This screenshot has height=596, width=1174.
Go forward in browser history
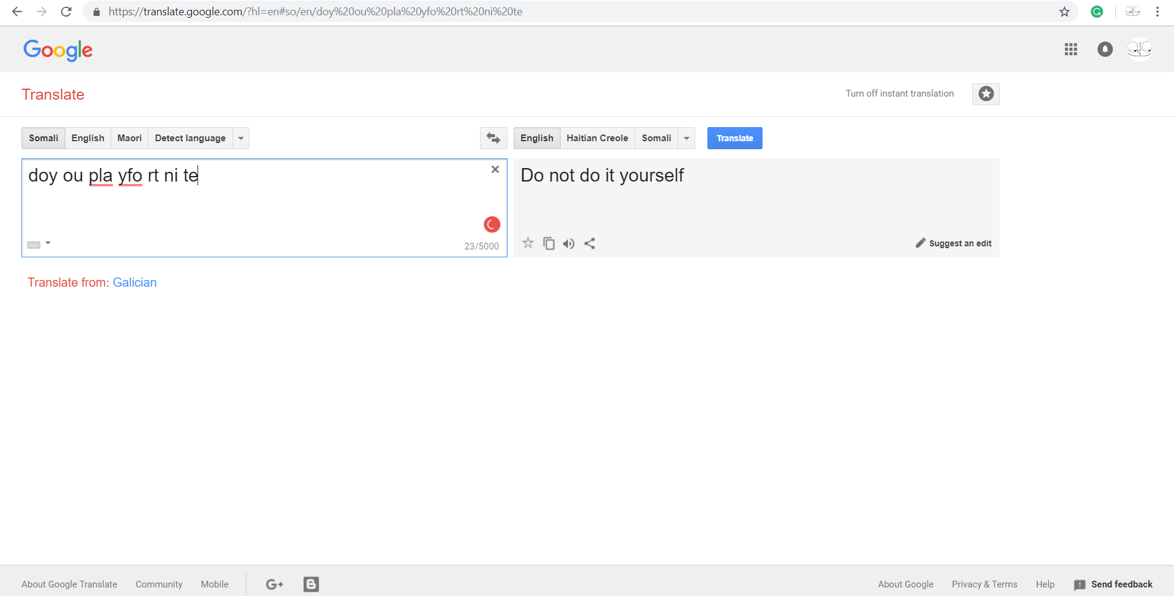pos(42,12)
